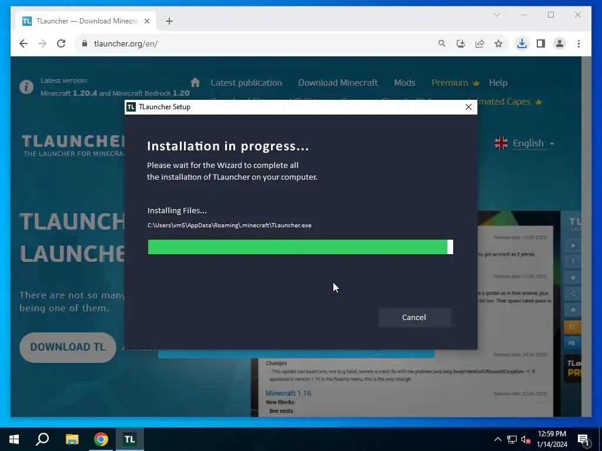Click the play icon in launcher preview sidebar
Screen dimensions: 602x451
[573, 245]
